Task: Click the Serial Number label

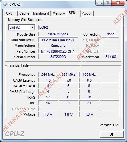Action: [25, 57]
